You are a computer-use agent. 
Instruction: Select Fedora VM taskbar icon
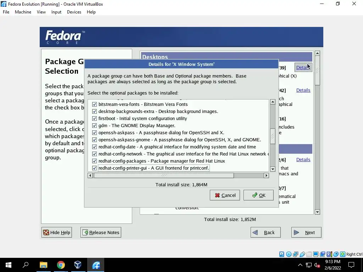click(x=96, y=265)
